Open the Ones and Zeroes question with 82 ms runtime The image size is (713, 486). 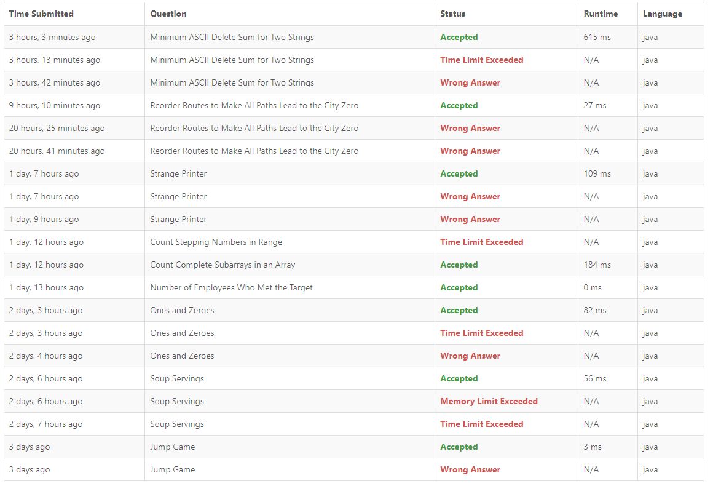tap(182, 310)
